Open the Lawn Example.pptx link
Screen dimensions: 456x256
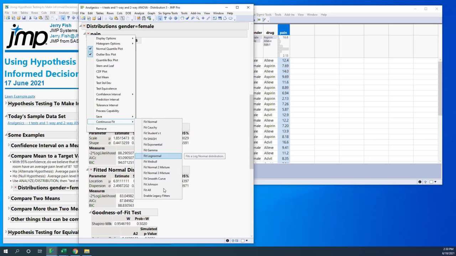click(20, 96)
